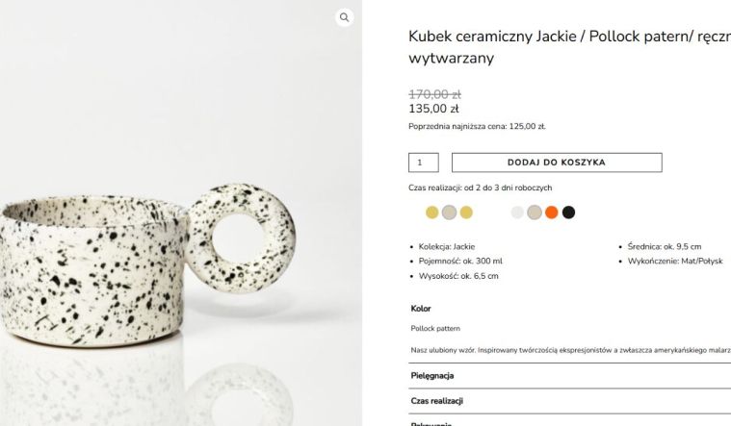Click the 'Dodaj do koszyka' button
Image resolution: width=731 pixels, height=426 pixels.
[x=557, y=163]
